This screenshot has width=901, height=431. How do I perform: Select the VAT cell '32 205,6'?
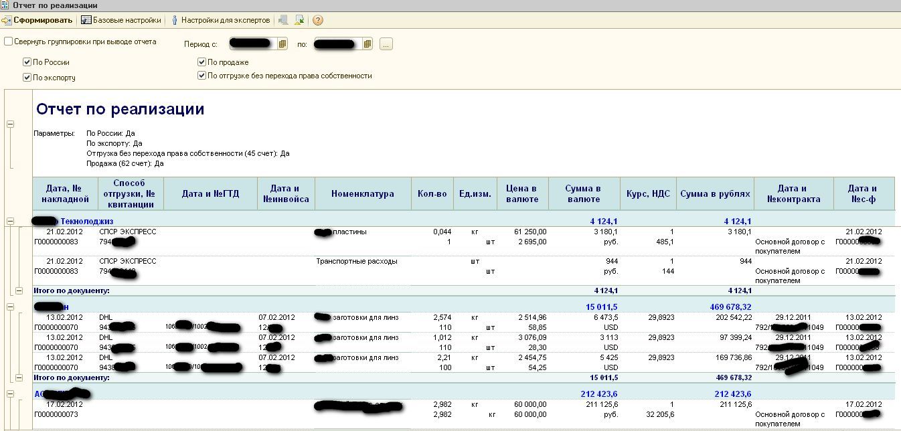click(659, 414)
